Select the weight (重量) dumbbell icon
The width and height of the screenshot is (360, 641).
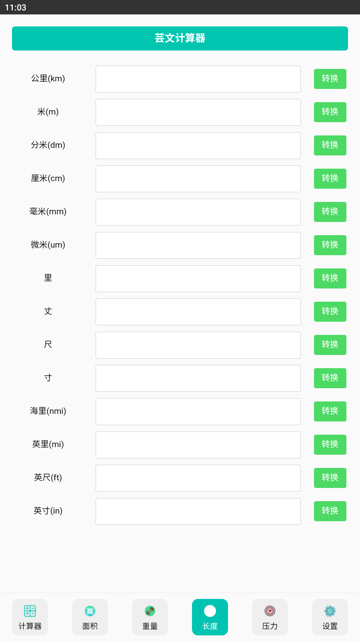tap(150, 611)
